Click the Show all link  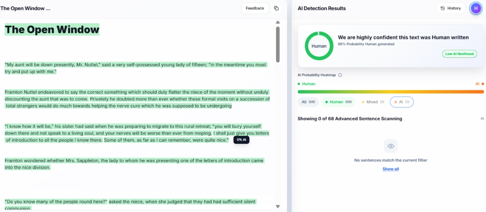click(x=391, y=169)
